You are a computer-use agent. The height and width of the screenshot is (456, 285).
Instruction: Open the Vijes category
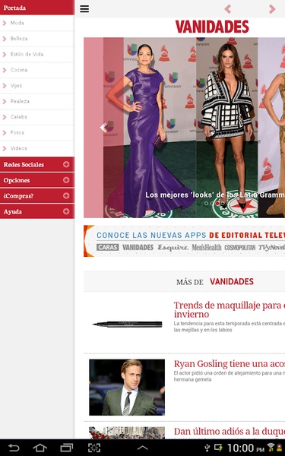37,86
